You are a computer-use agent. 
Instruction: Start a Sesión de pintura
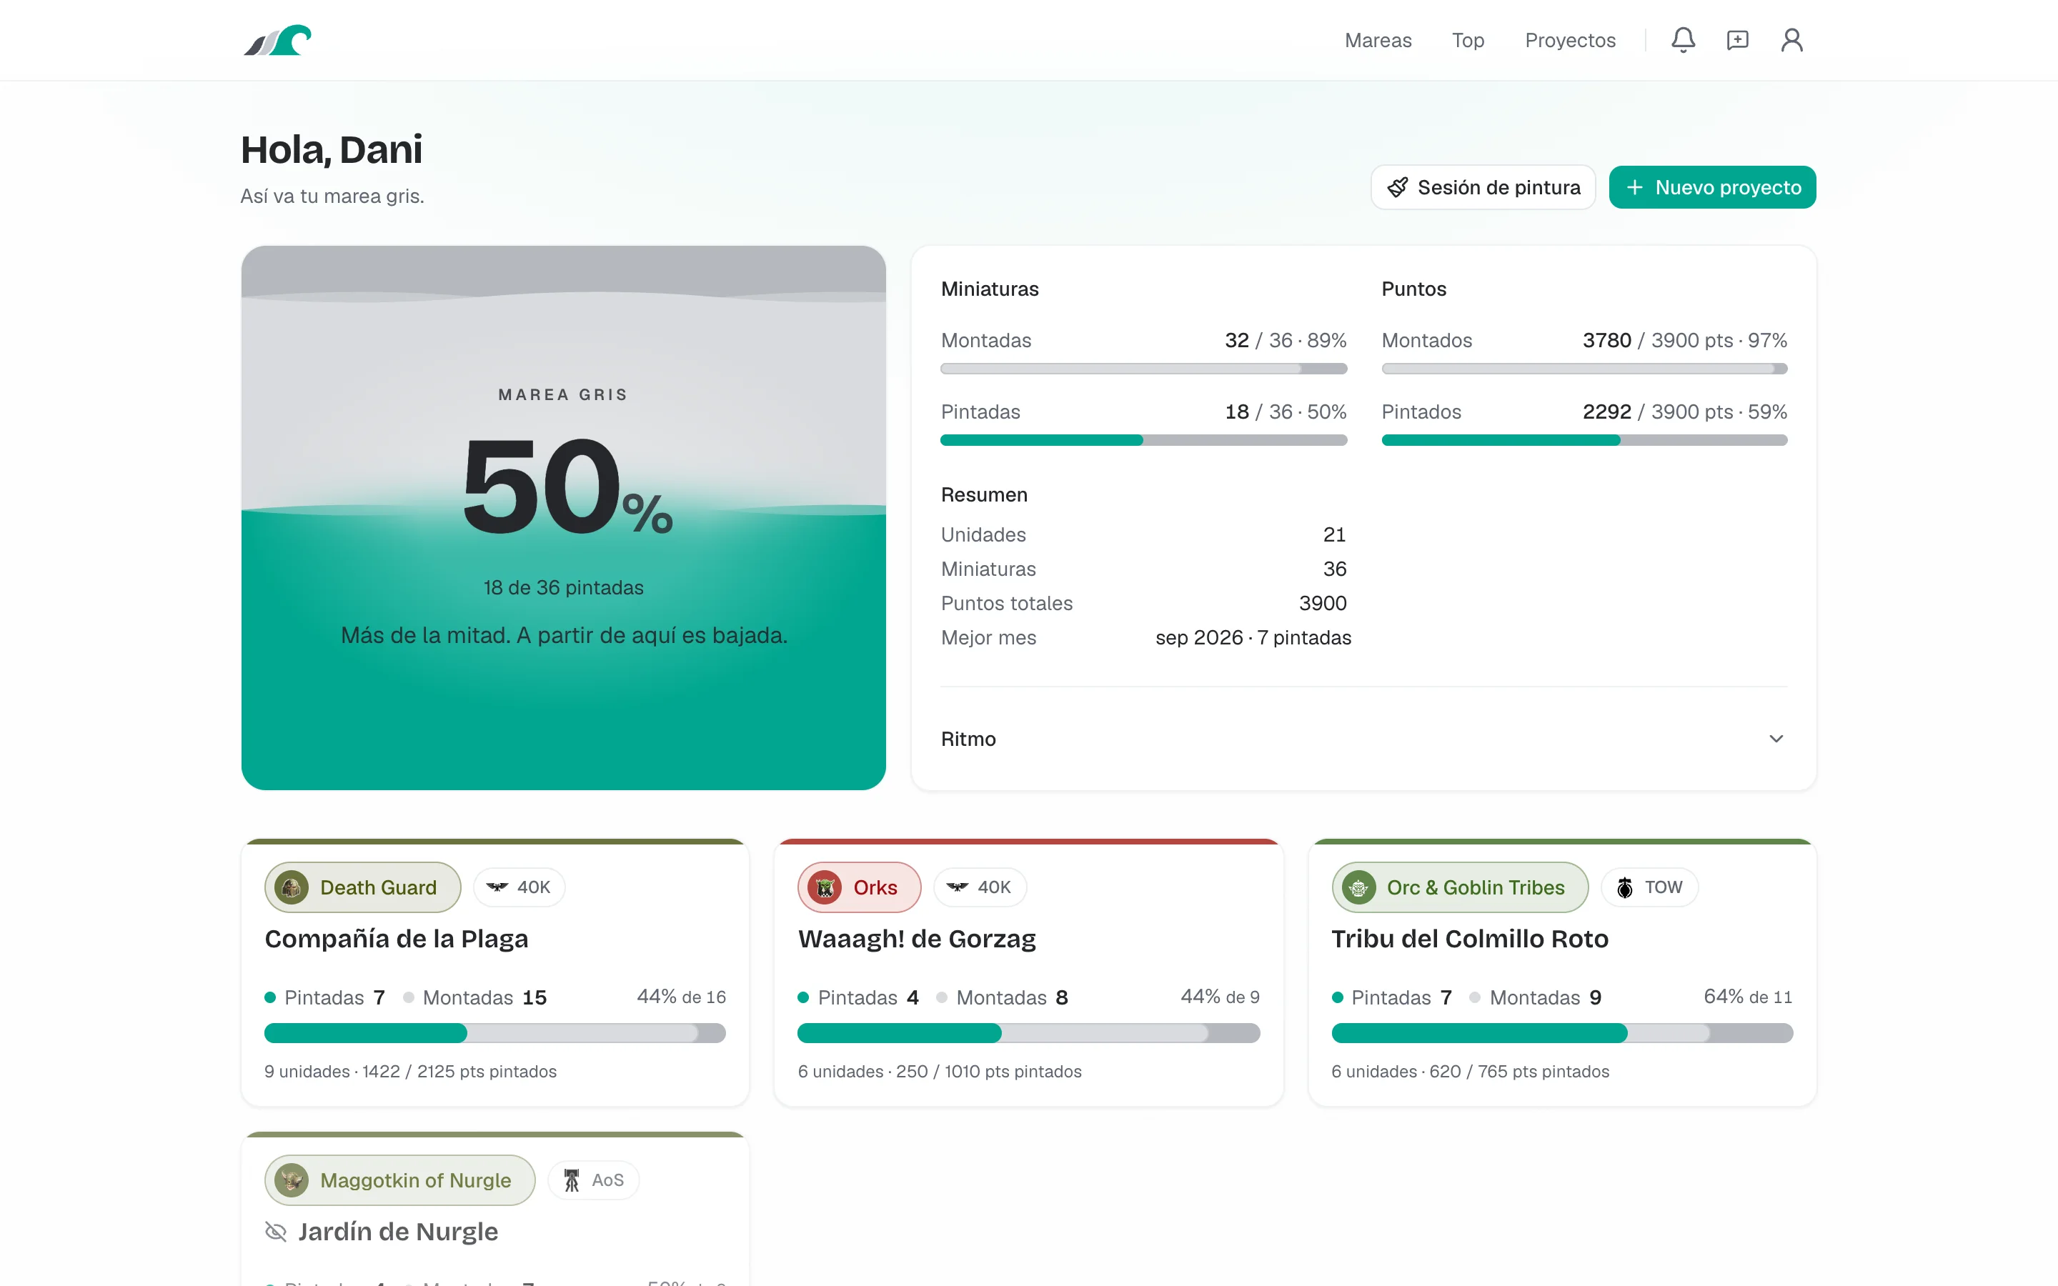tap(1483, 187)
